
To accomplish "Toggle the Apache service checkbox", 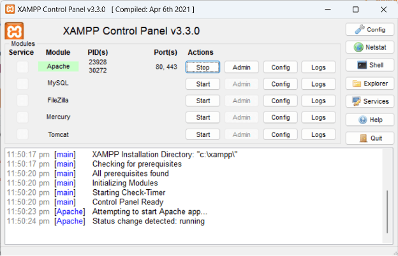I will coord(22,67).
